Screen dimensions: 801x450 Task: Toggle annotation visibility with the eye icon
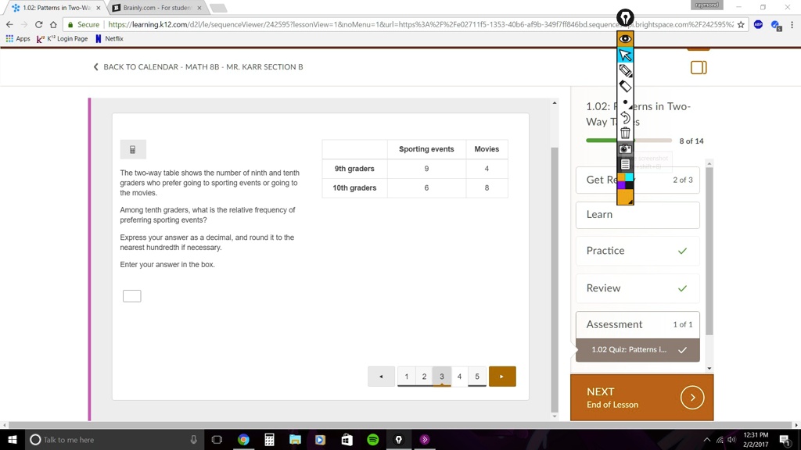(625, 38)
